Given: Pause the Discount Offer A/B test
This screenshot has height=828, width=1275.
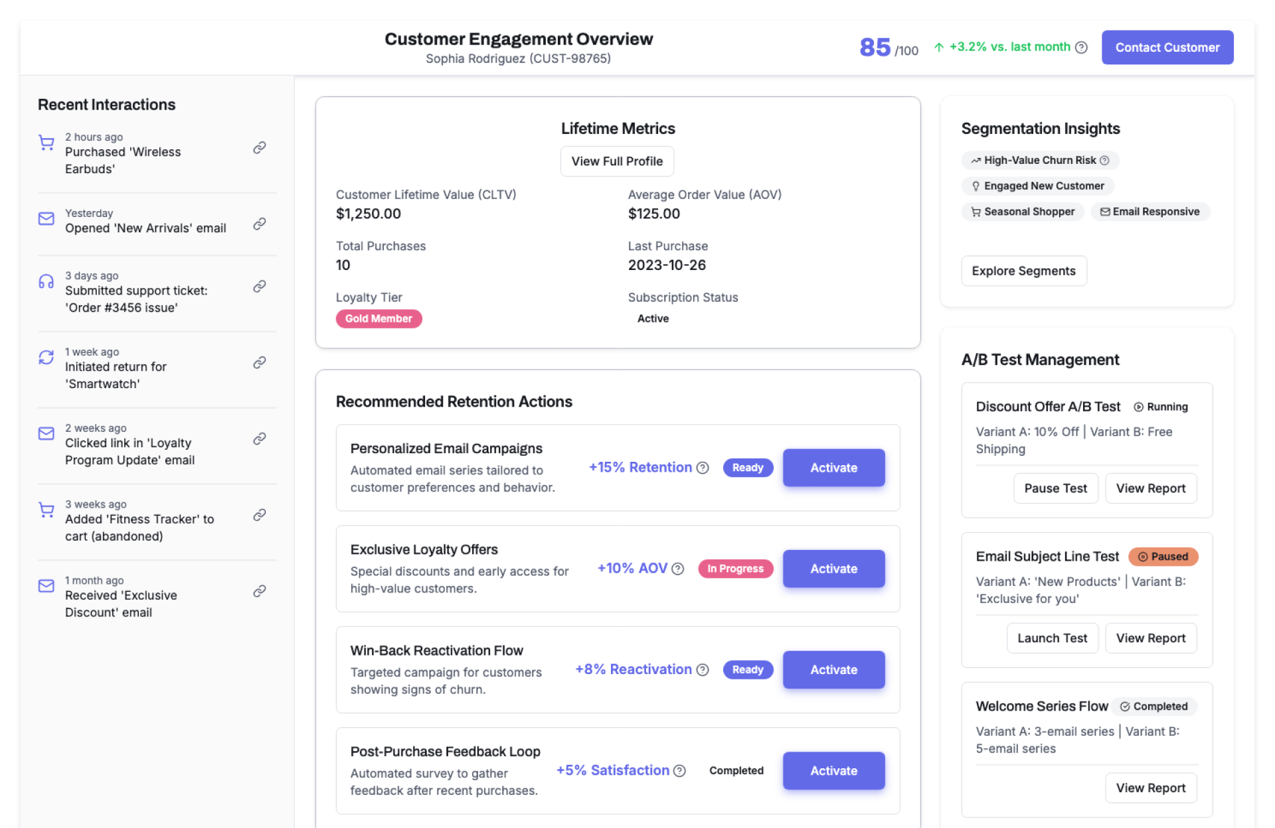Looking at the screenshot, I should pos(1055,488).
